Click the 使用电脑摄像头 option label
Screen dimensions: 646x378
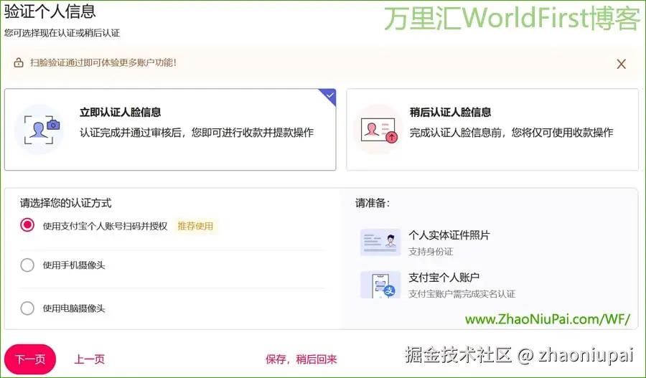point(74,308)
